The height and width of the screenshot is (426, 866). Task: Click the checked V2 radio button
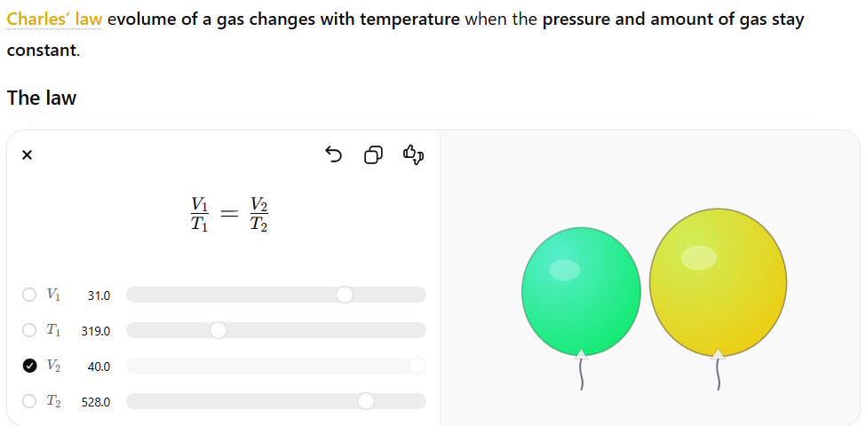[x=29, y=366]
